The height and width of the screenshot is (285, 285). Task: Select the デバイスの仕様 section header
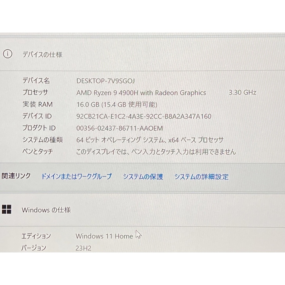pos(42,55)
